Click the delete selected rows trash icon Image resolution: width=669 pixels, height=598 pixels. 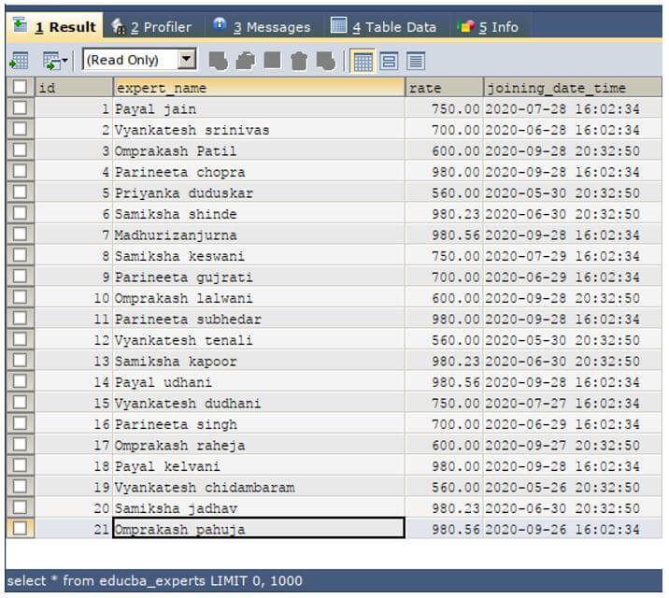tap(299, 61)
